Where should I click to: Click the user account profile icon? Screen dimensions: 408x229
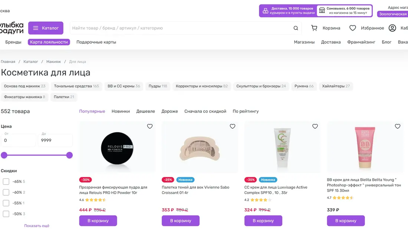[x=392, y=28]
